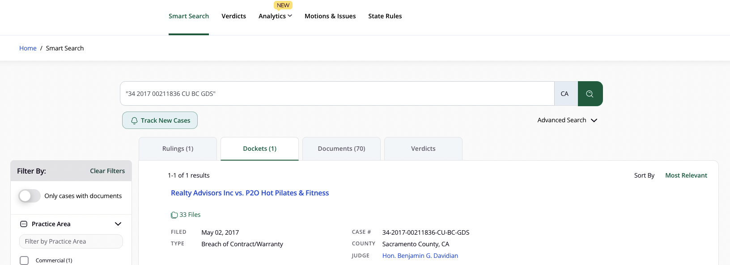Image resolution: width=730 pixels, height=265 pixels.
Task: Toggle Only cases with documents switch
Action: (x=30, y=196)
